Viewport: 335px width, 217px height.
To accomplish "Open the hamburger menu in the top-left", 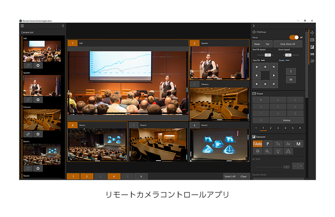I will pos(22,26).
